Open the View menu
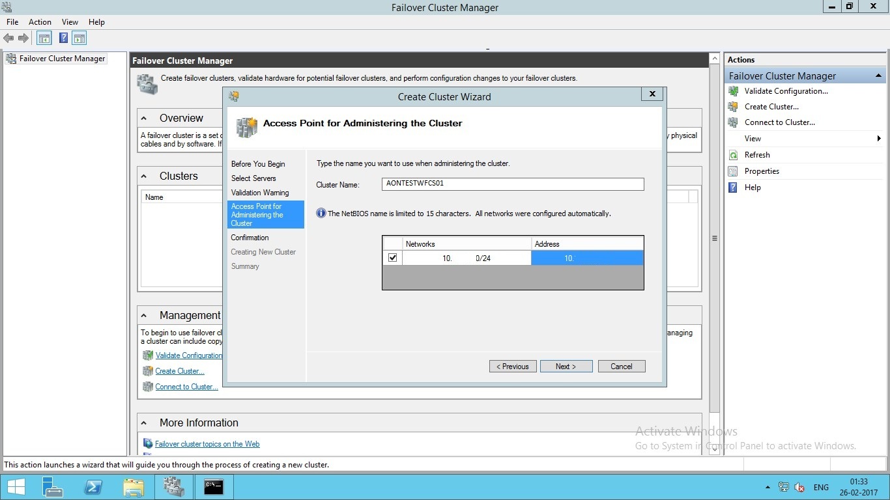The height and width of the screenshot is (500, 890). click(x=70, y=22)
